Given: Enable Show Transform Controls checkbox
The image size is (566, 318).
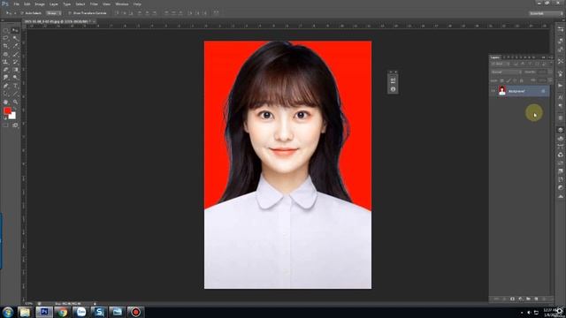Looking at the screenshot, I should (70, 13).
